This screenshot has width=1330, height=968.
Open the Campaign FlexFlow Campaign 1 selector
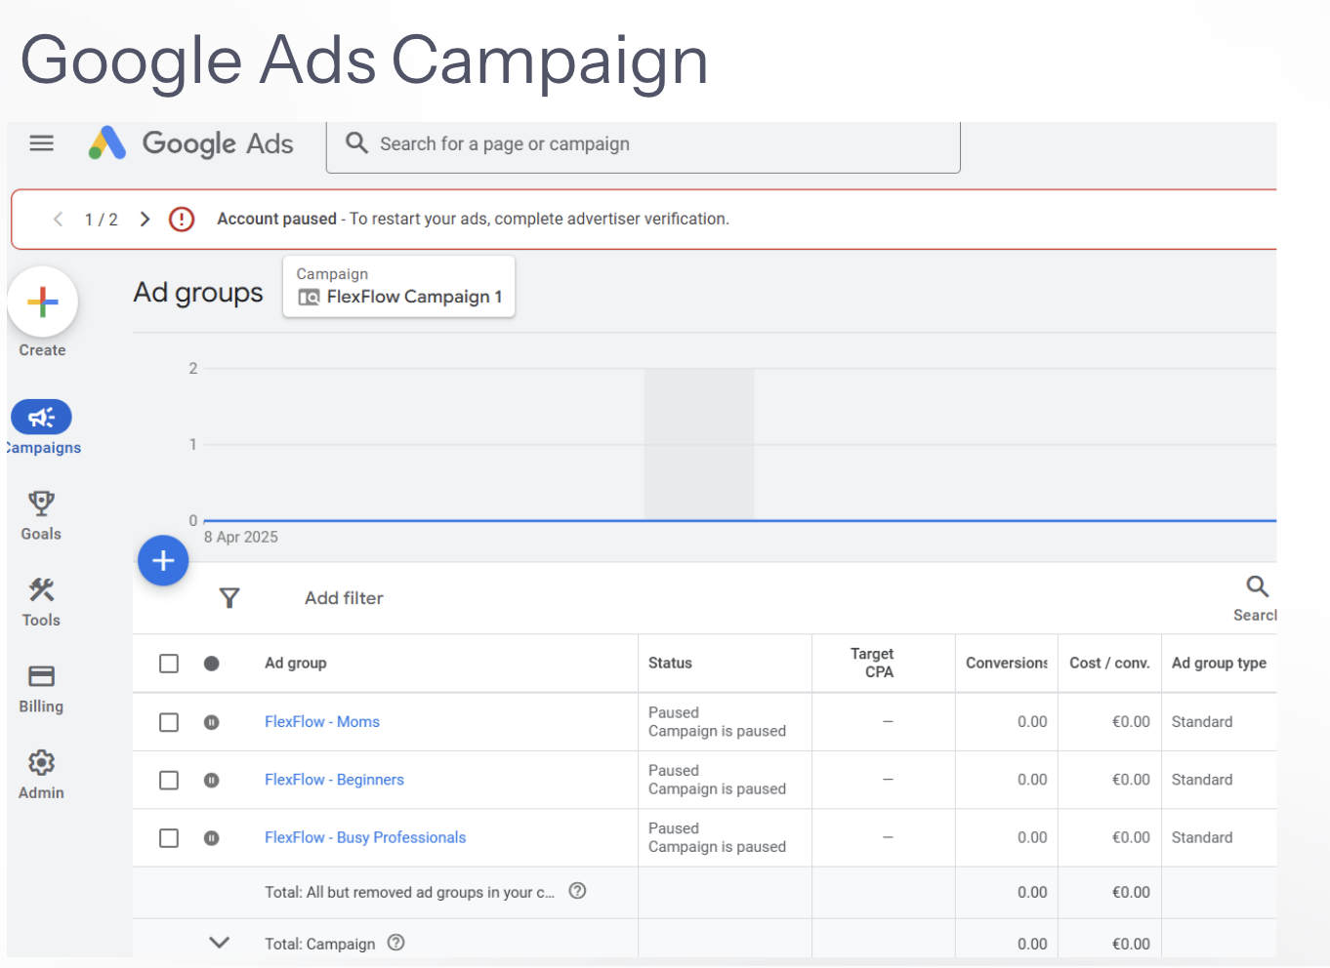(398, 286)
